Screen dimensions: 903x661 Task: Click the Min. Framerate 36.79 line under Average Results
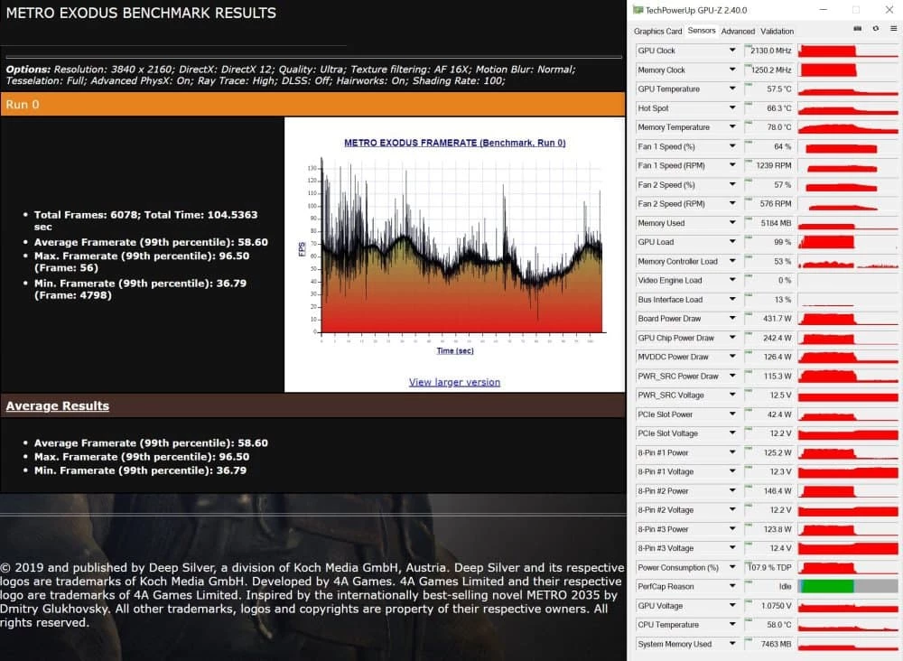(x=140, y=470)
